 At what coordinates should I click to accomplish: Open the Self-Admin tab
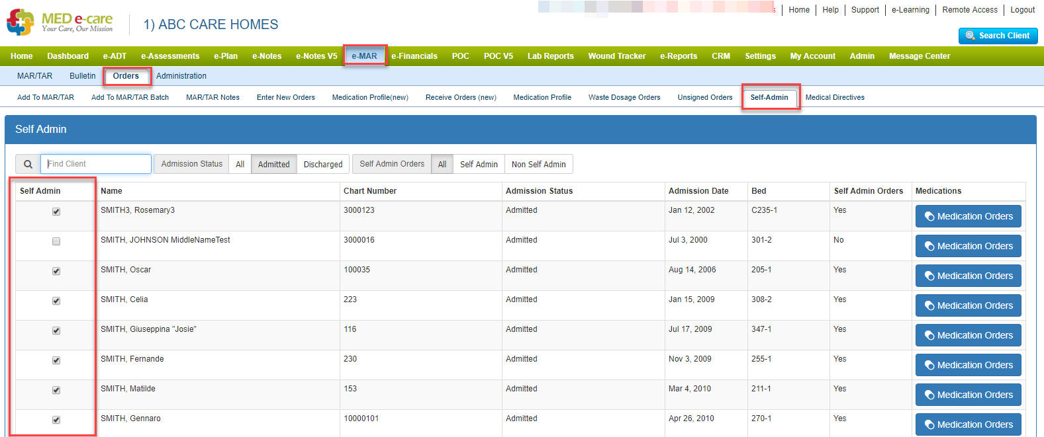769,97
